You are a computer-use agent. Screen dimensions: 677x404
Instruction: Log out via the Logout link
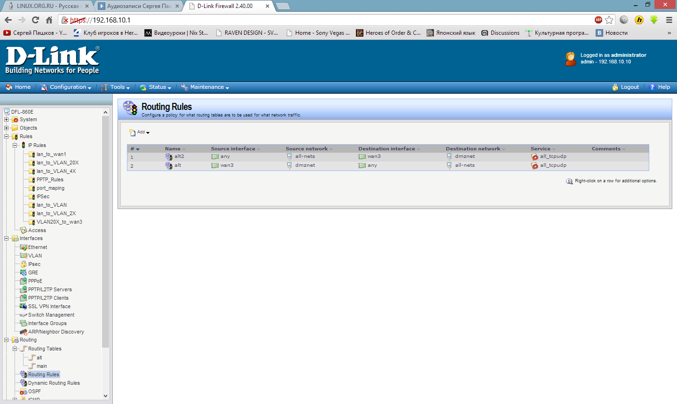(x=626, y=87)
